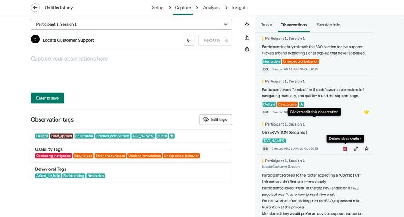This screenshot has height=217, width=404.
Task: Click the star icon beside the session dropdown
Action: 247,25
